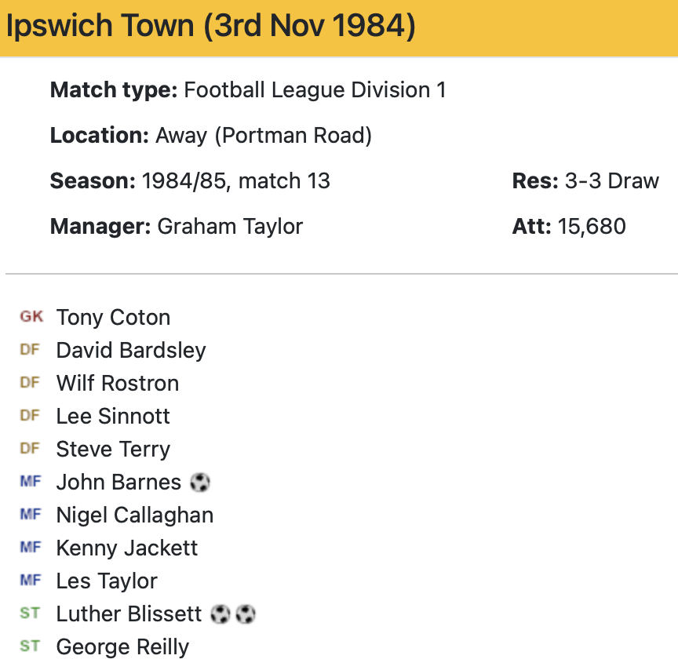This screenshot has height=670, width=678.
Task: Click the Football League Division 1 match type
Action: point(315,90)
